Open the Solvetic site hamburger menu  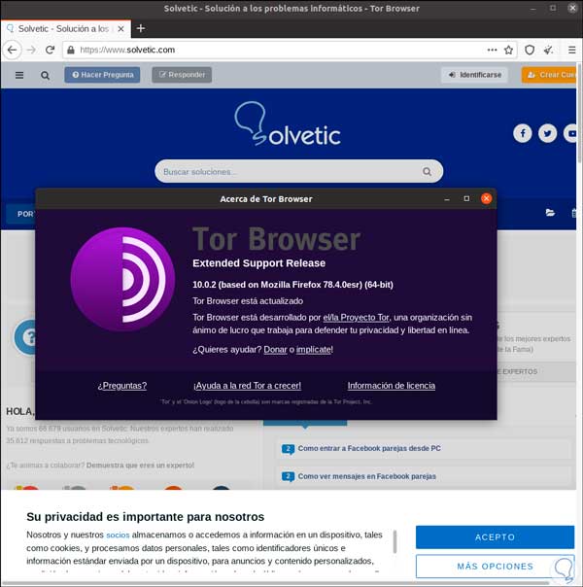coord(19,75)
